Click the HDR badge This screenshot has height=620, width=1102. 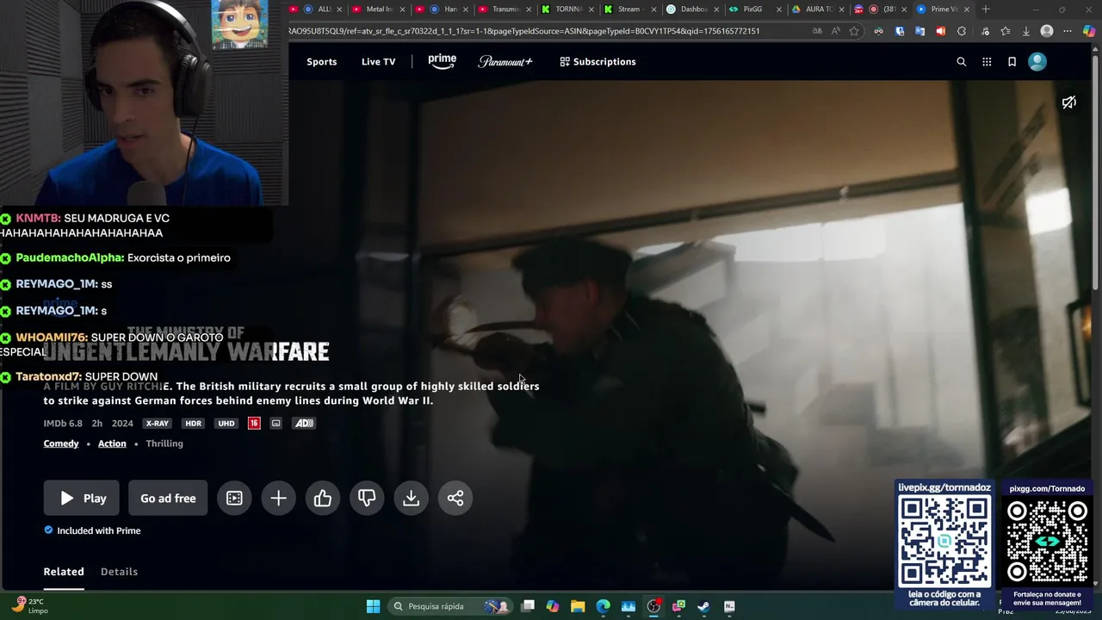194,424
